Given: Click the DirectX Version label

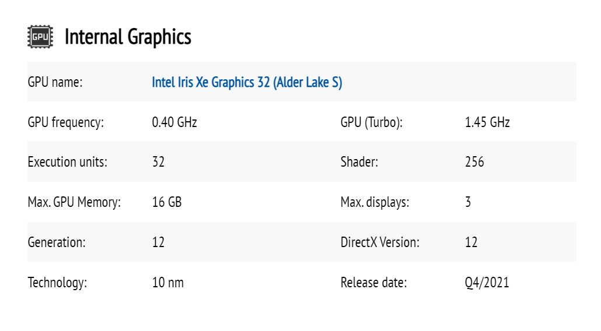Looking at the screenshot, I should coord(380,242).
